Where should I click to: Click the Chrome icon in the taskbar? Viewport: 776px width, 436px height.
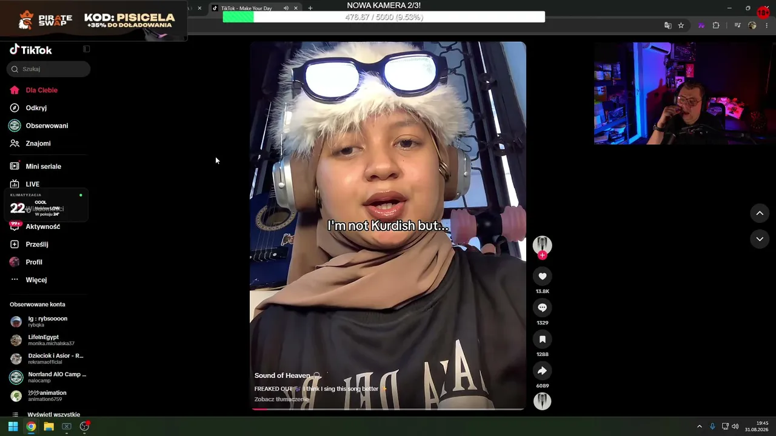coord(31,426)
